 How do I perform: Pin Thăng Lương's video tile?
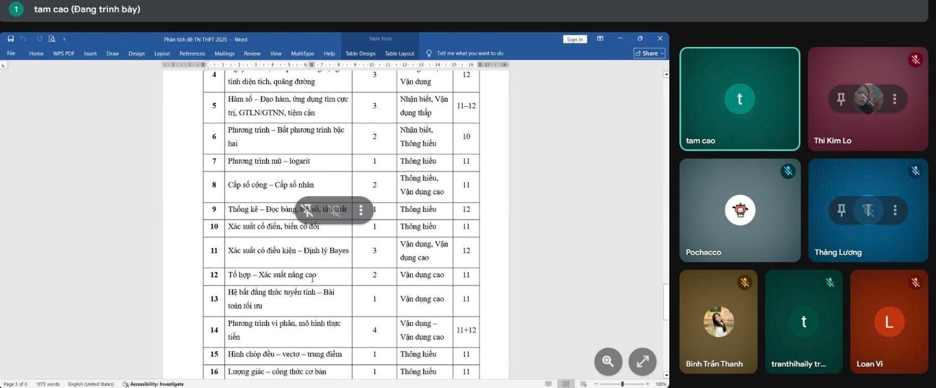point(841,210)
